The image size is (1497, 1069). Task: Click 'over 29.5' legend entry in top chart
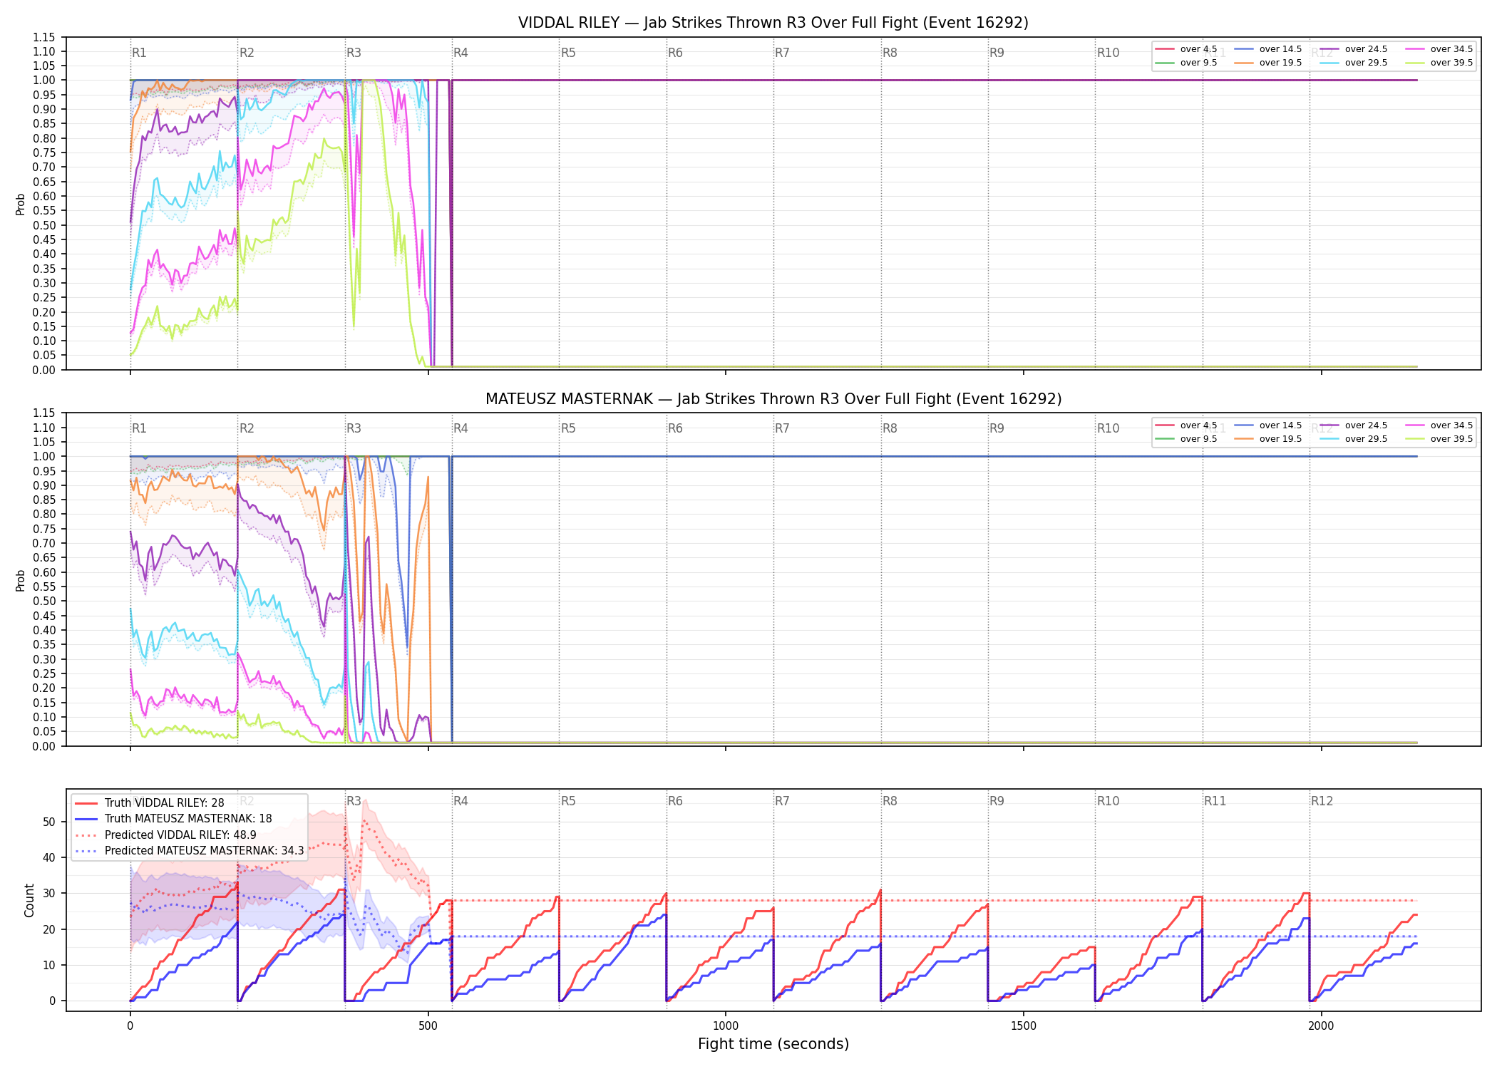[x=1353, y=63]
